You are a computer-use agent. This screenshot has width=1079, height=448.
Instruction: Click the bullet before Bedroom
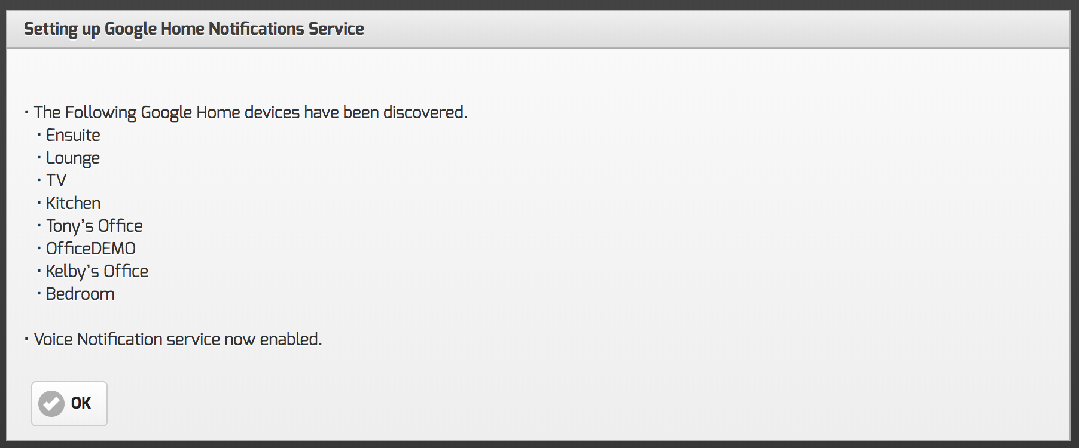(x=39, y=294)
